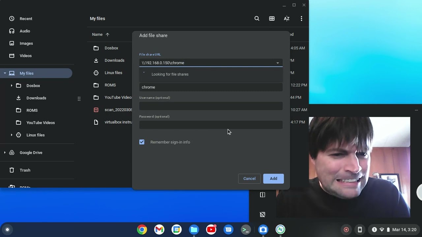Click the launcher circle button
The image size is (422, 237).
coord(7,229)
